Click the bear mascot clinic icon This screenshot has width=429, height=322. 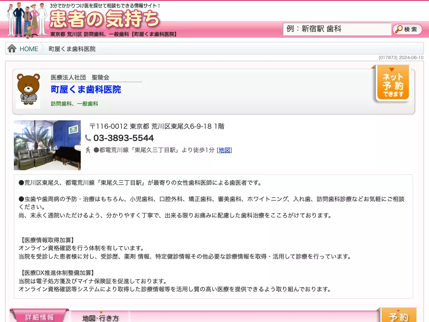(x=28, y=91)
